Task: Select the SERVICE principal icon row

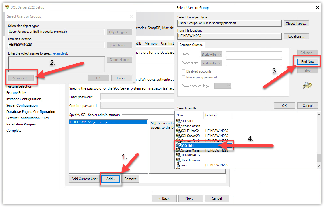Action: pos(178,121)
